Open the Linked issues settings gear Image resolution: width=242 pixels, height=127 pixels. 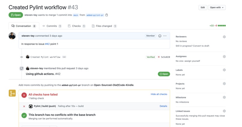tap(224, 111)
